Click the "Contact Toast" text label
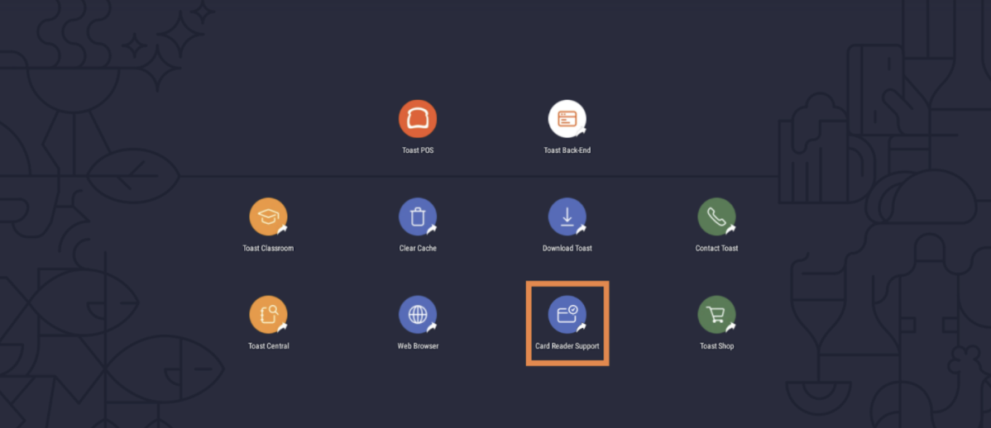Viewport: 991px width, 428px height. click(x=716, y=248)
